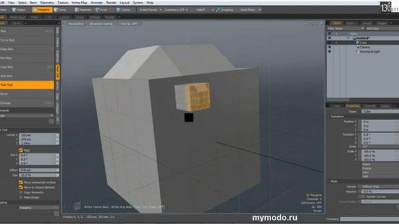Image resolution: width=399 pixels, height=224 pixels.
Task: Click the Command input field
Action: [x=370, y=219]
